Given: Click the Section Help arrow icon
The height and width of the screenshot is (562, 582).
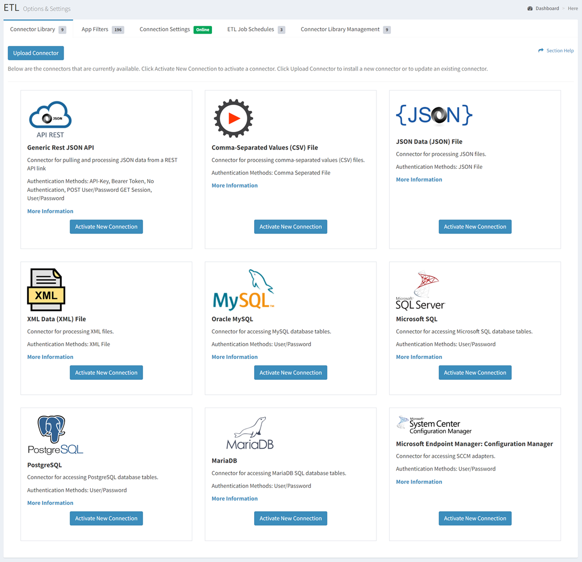Looking at the screenshot, I should [541, 51].
